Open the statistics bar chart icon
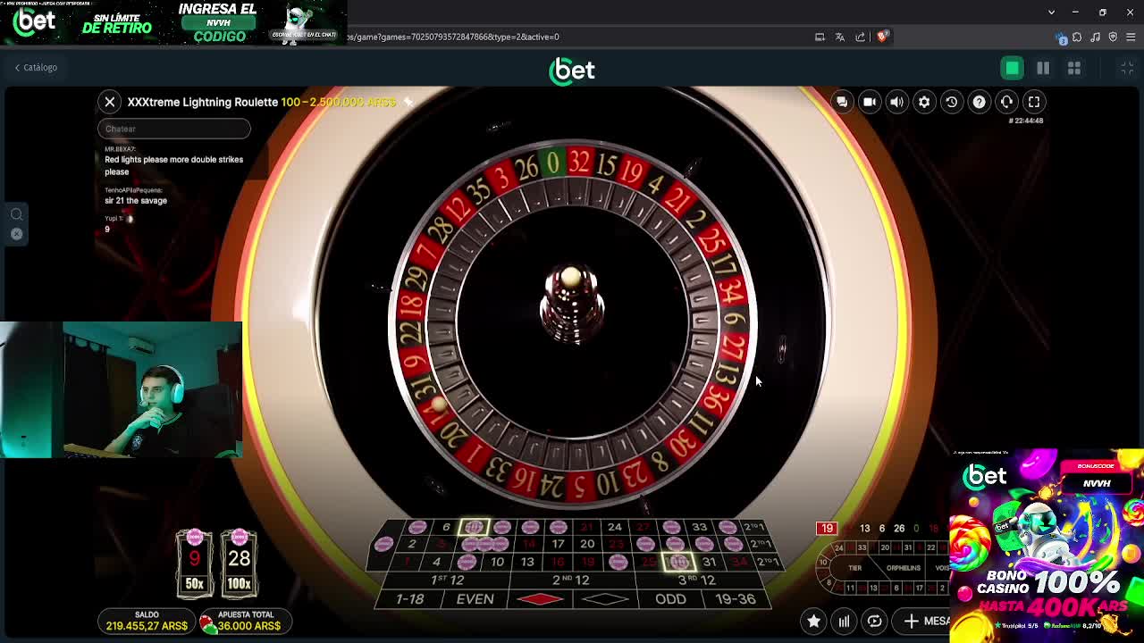 pos(844,622)
